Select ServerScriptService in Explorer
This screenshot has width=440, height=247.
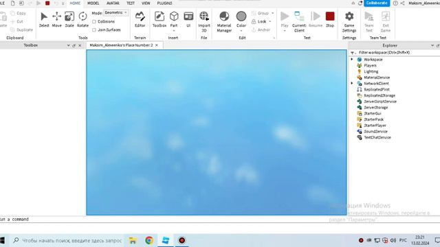click(x=380, y=102)
